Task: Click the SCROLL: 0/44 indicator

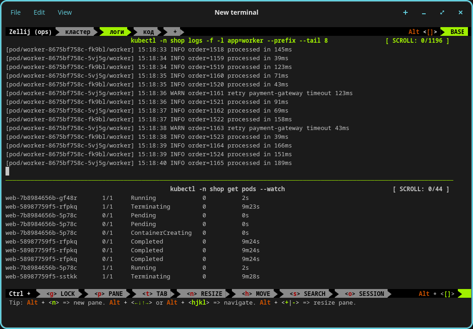Action: point(421,189)
